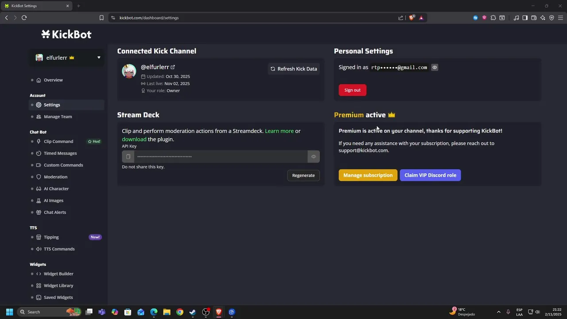Open the Windows Start menu
The width and height of the screenshot is (567, 319).
tap(9, 312)
